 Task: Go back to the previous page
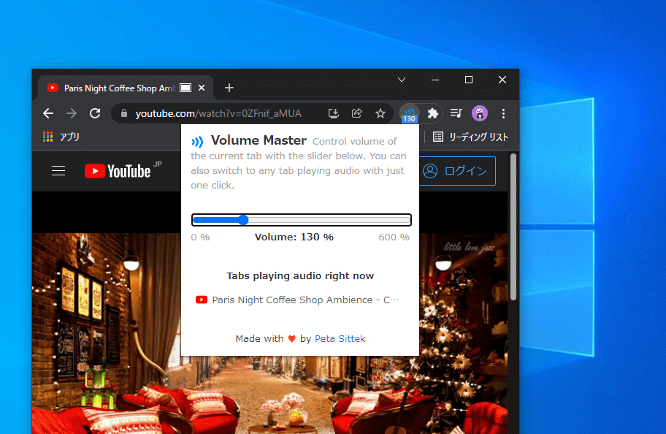[x=48, y=113]
